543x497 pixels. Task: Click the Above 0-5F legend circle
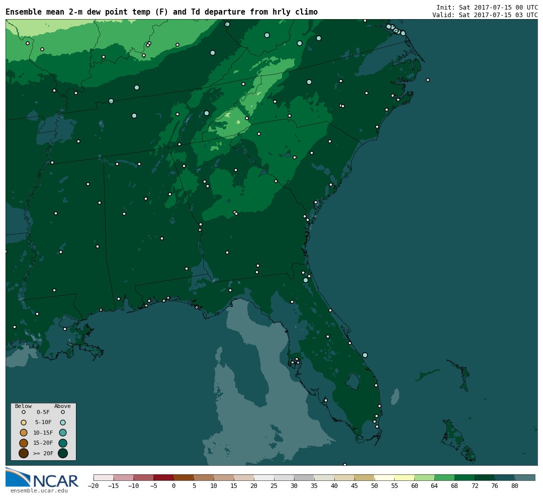pos(63,412)
